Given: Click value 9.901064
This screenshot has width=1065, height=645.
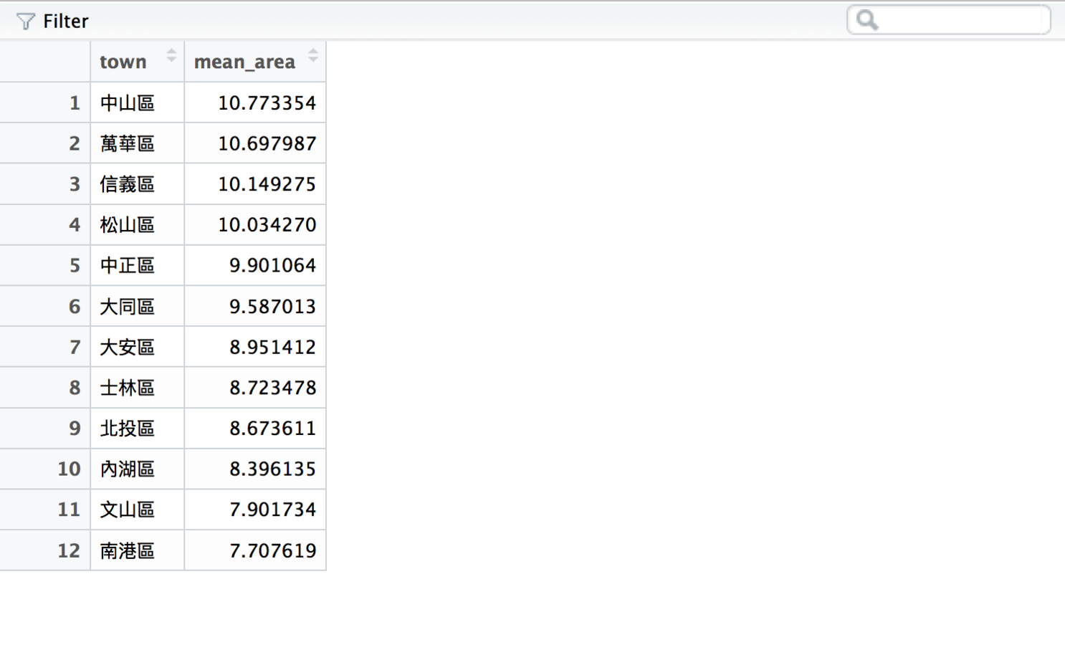Looking at the screenshot, I should click(273, 266).
